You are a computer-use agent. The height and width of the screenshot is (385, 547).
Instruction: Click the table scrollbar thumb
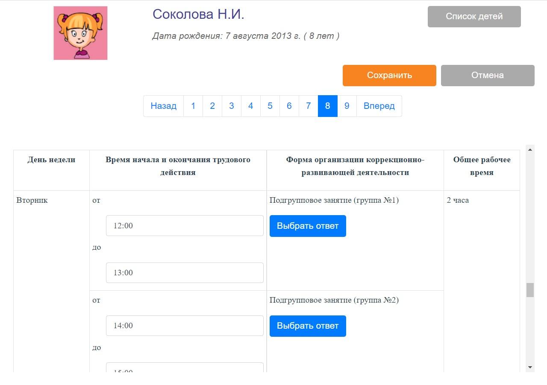tap(530, 290)
